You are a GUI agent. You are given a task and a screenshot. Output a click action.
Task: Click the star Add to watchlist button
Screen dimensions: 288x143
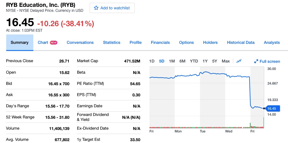click(x=112, y=8)
